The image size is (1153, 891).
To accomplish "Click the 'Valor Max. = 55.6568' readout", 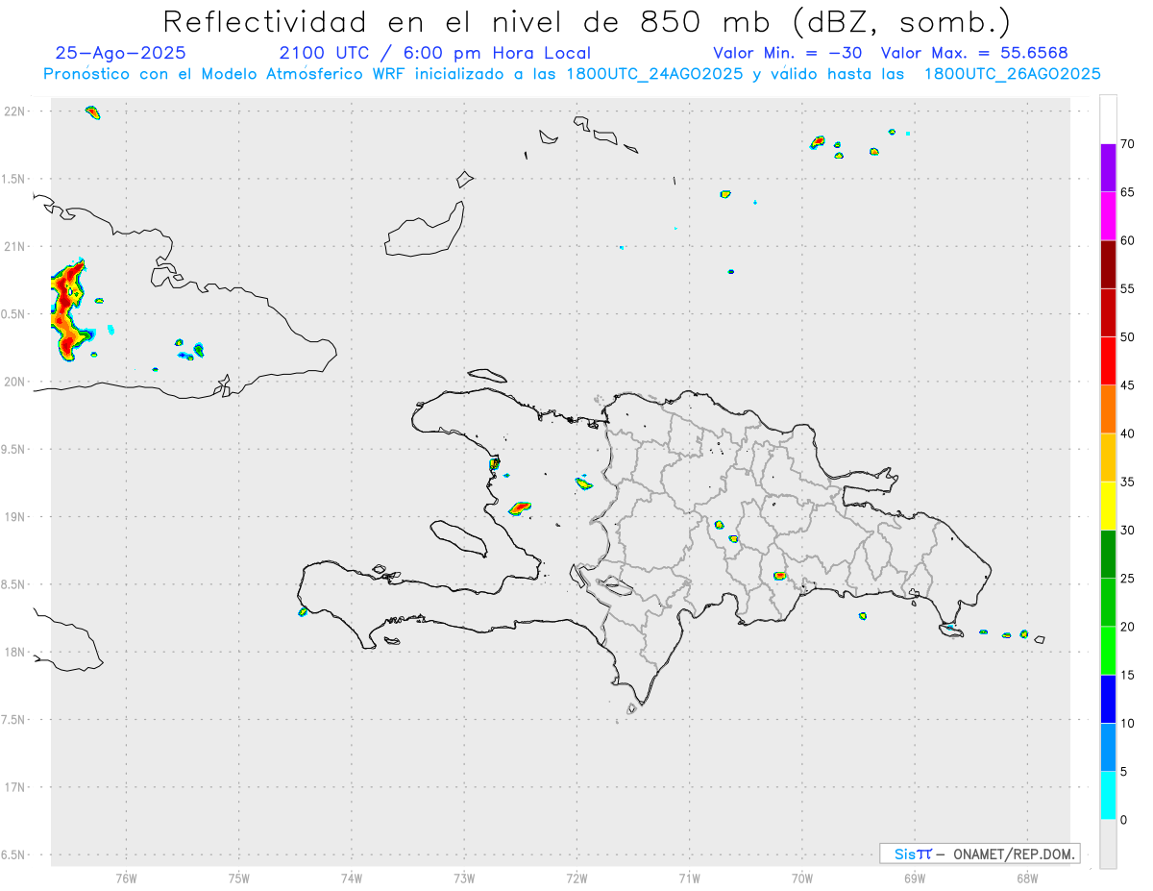I will coord(974,53).
